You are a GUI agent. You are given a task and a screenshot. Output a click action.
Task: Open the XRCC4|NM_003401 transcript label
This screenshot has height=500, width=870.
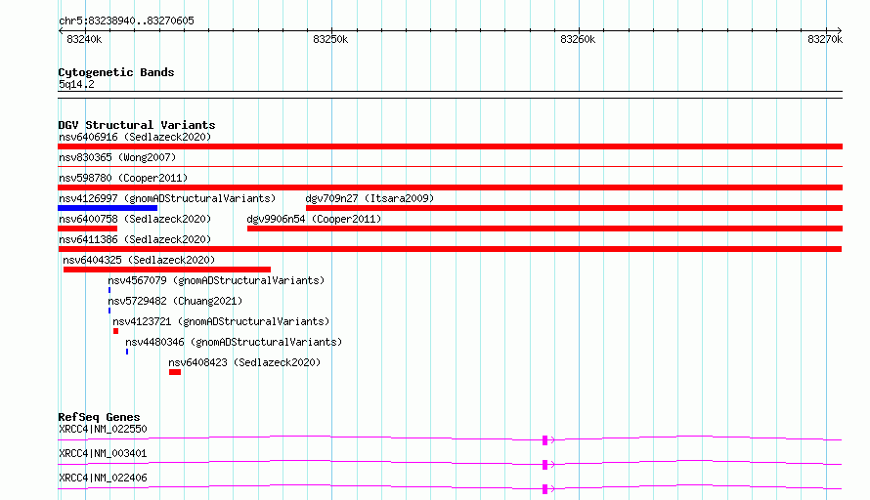pyautogui.click(x=103, y=453)
